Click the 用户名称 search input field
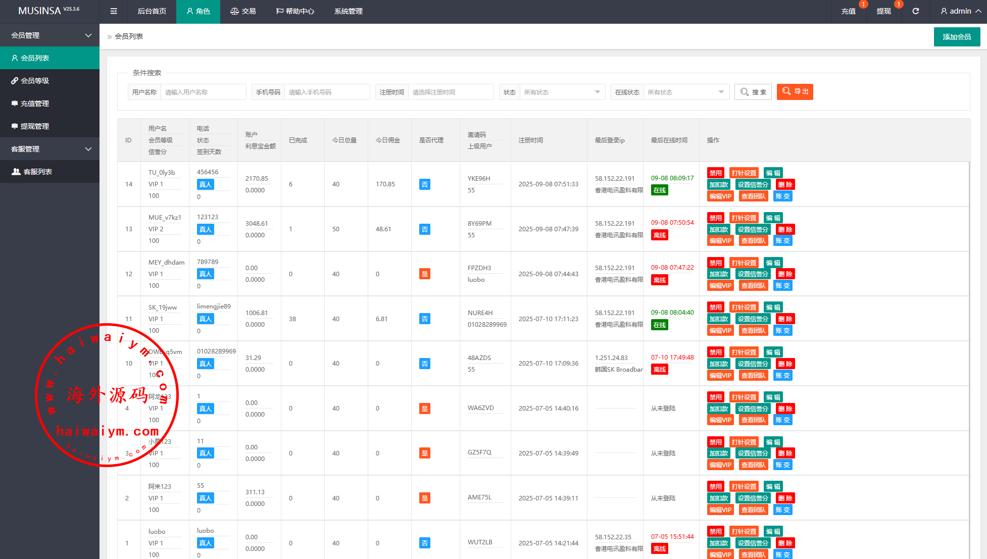The width and height of the screenshot is (987, 559). point(203,92)
